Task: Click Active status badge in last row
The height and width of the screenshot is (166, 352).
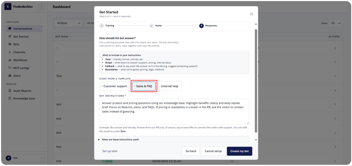Action: pyautogui.click(x=107, y=161)
